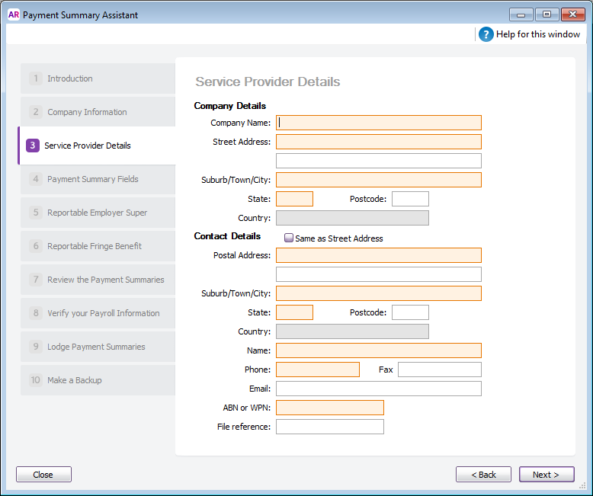Screen dimensions: 593x496
Task: Go to Introduction step
Action: [x=98, y=78]
